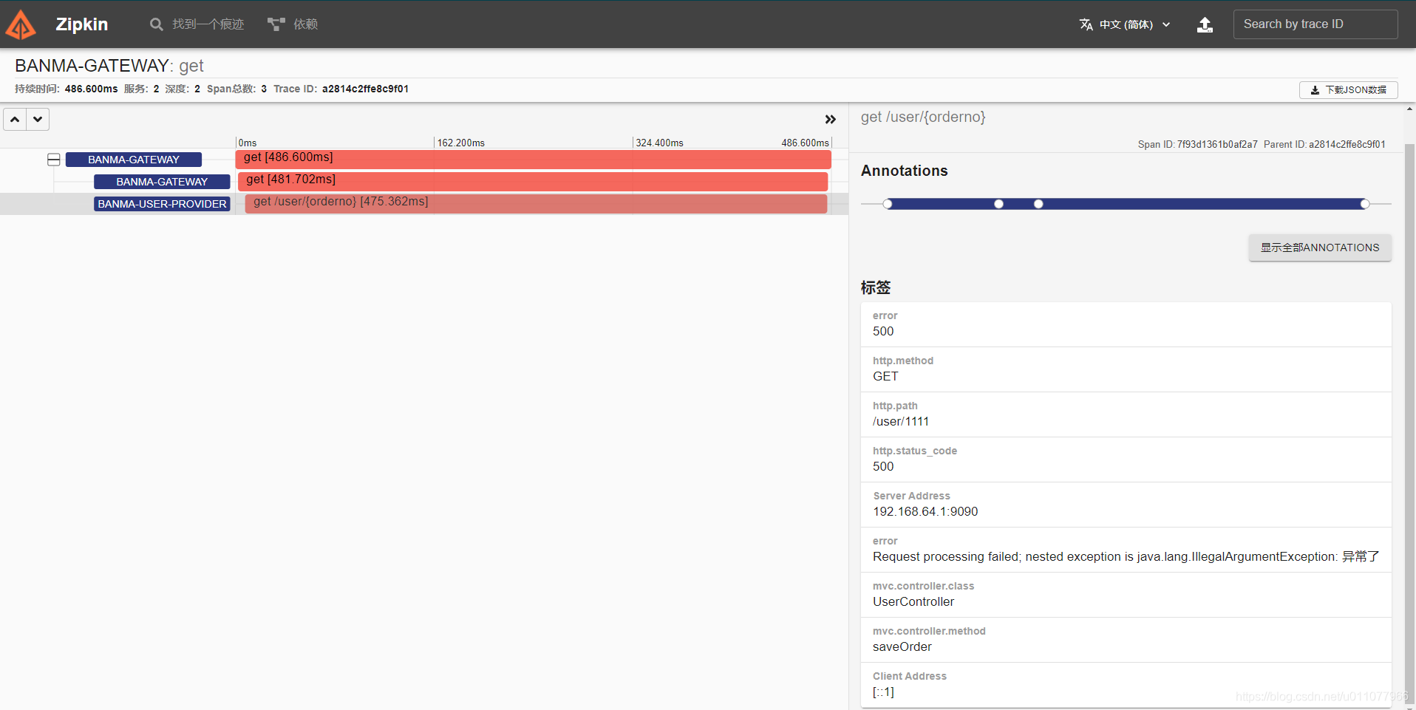This screenshot has height=710, width=1416.
Task: Click the UserController class value
Action: pos(913,601)
